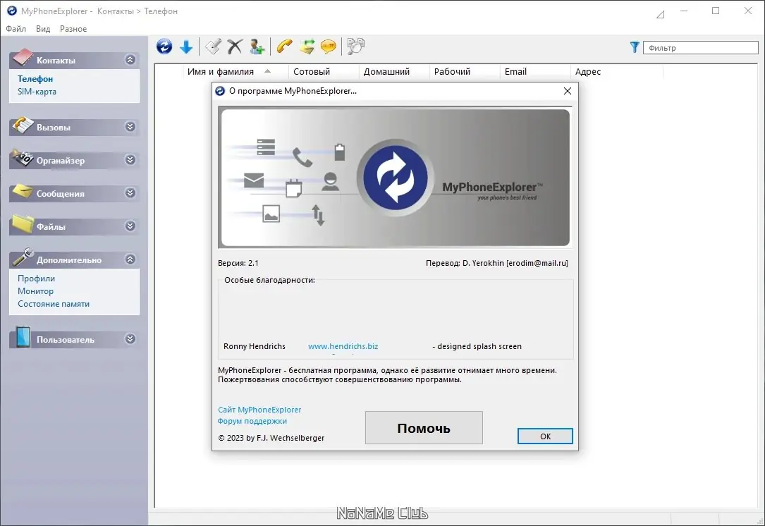This screenshot has width=765, height=526.
Task: Click the Контакты section header label
Action: [x=56, y=61]
